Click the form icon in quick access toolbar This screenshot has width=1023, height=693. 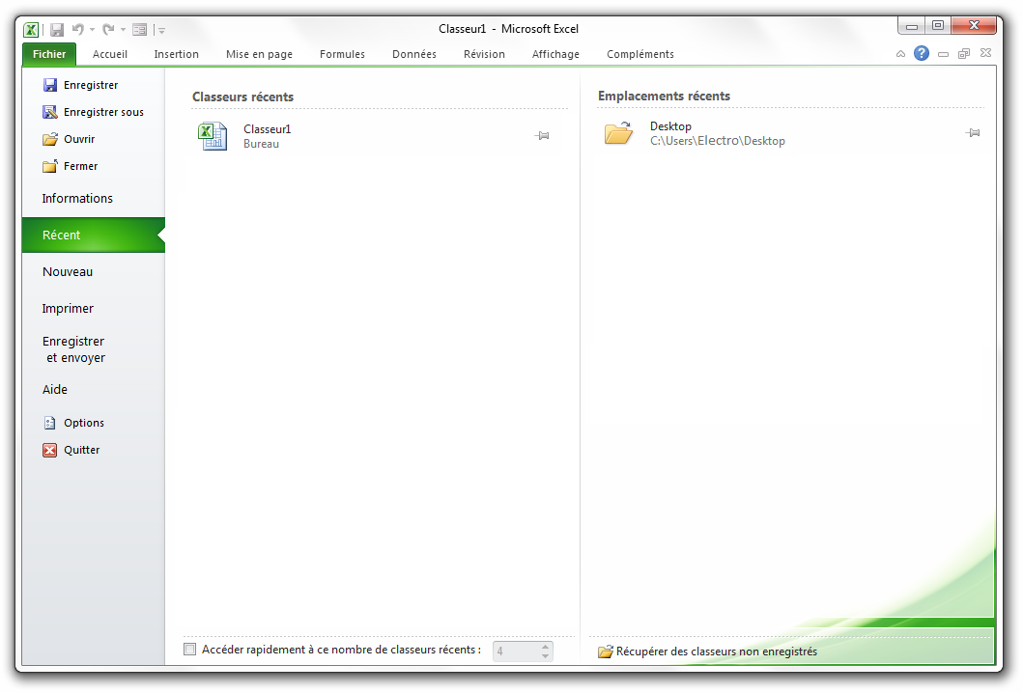pos(139,30)
